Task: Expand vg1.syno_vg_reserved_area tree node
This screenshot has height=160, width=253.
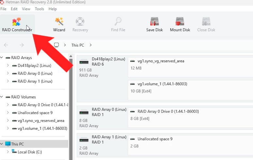Action: (x=8, y=120)
